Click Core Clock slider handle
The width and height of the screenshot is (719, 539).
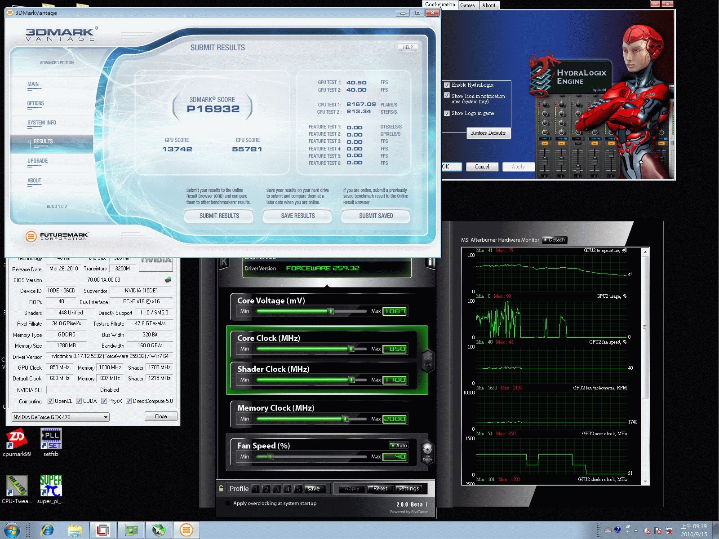tap(351, 349)
